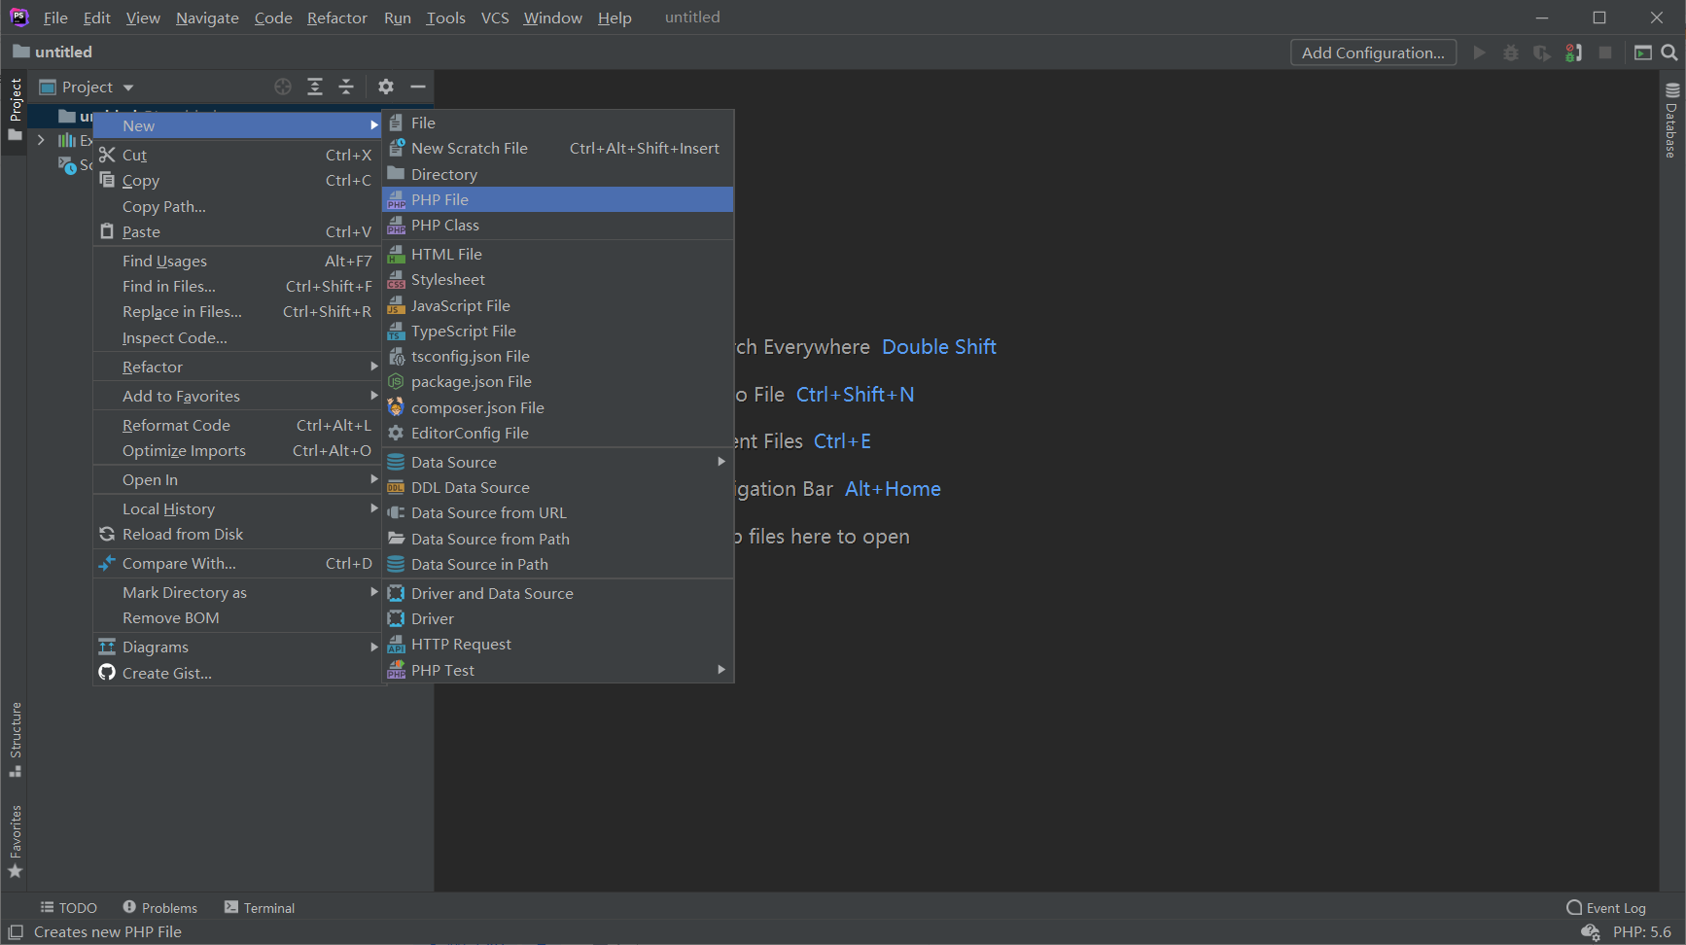Click Add Configuration button
The width and height of the screenshot is (1686, 945).
coord(1373,52)
